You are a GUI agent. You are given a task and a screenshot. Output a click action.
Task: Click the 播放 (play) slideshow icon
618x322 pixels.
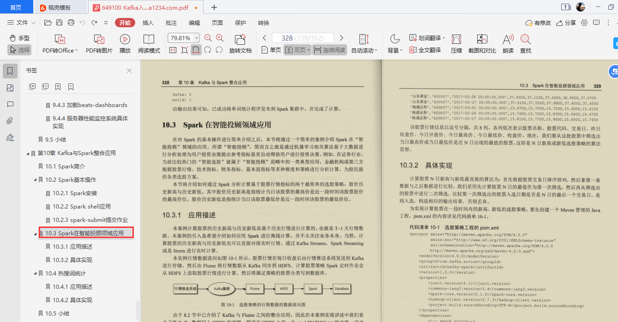[125, 44]
